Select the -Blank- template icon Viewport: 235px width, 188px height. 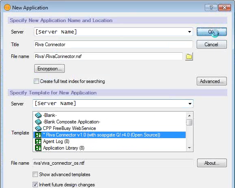[38, 115]
